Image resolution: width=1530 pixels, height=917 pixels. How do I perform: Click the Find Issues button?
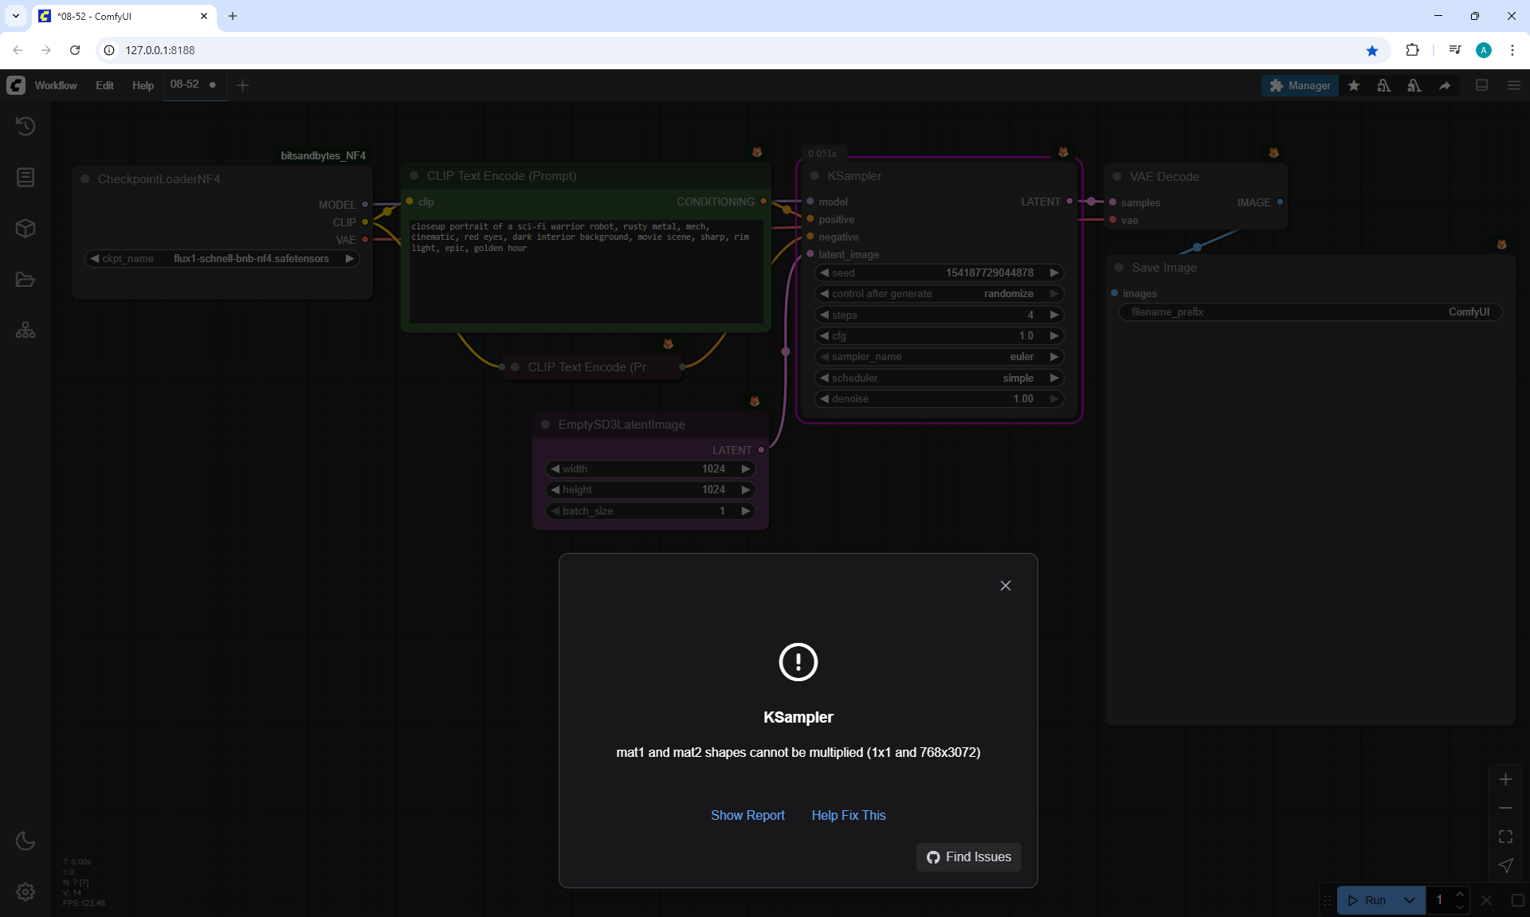[968, 857]
